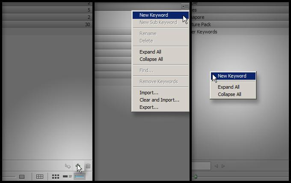Click the keyword search input field
The width and height of the screenshot is (291, 183).
click(201, 166)
